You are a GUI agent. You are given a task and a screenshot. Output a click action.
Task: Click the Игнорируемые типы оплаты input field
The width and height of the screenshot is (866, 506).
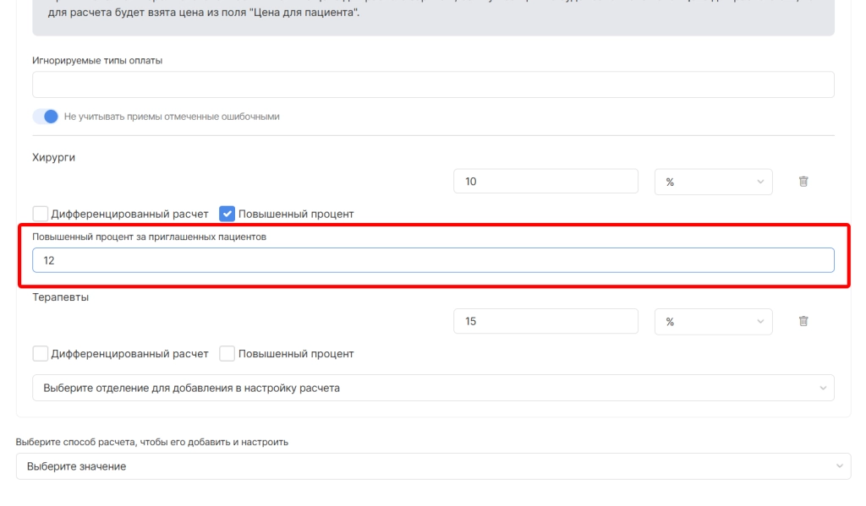coord(433,84)
